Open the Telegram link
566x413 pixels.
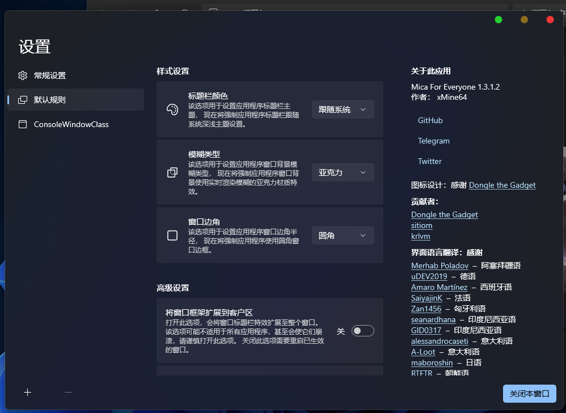[x=433, y=141]
